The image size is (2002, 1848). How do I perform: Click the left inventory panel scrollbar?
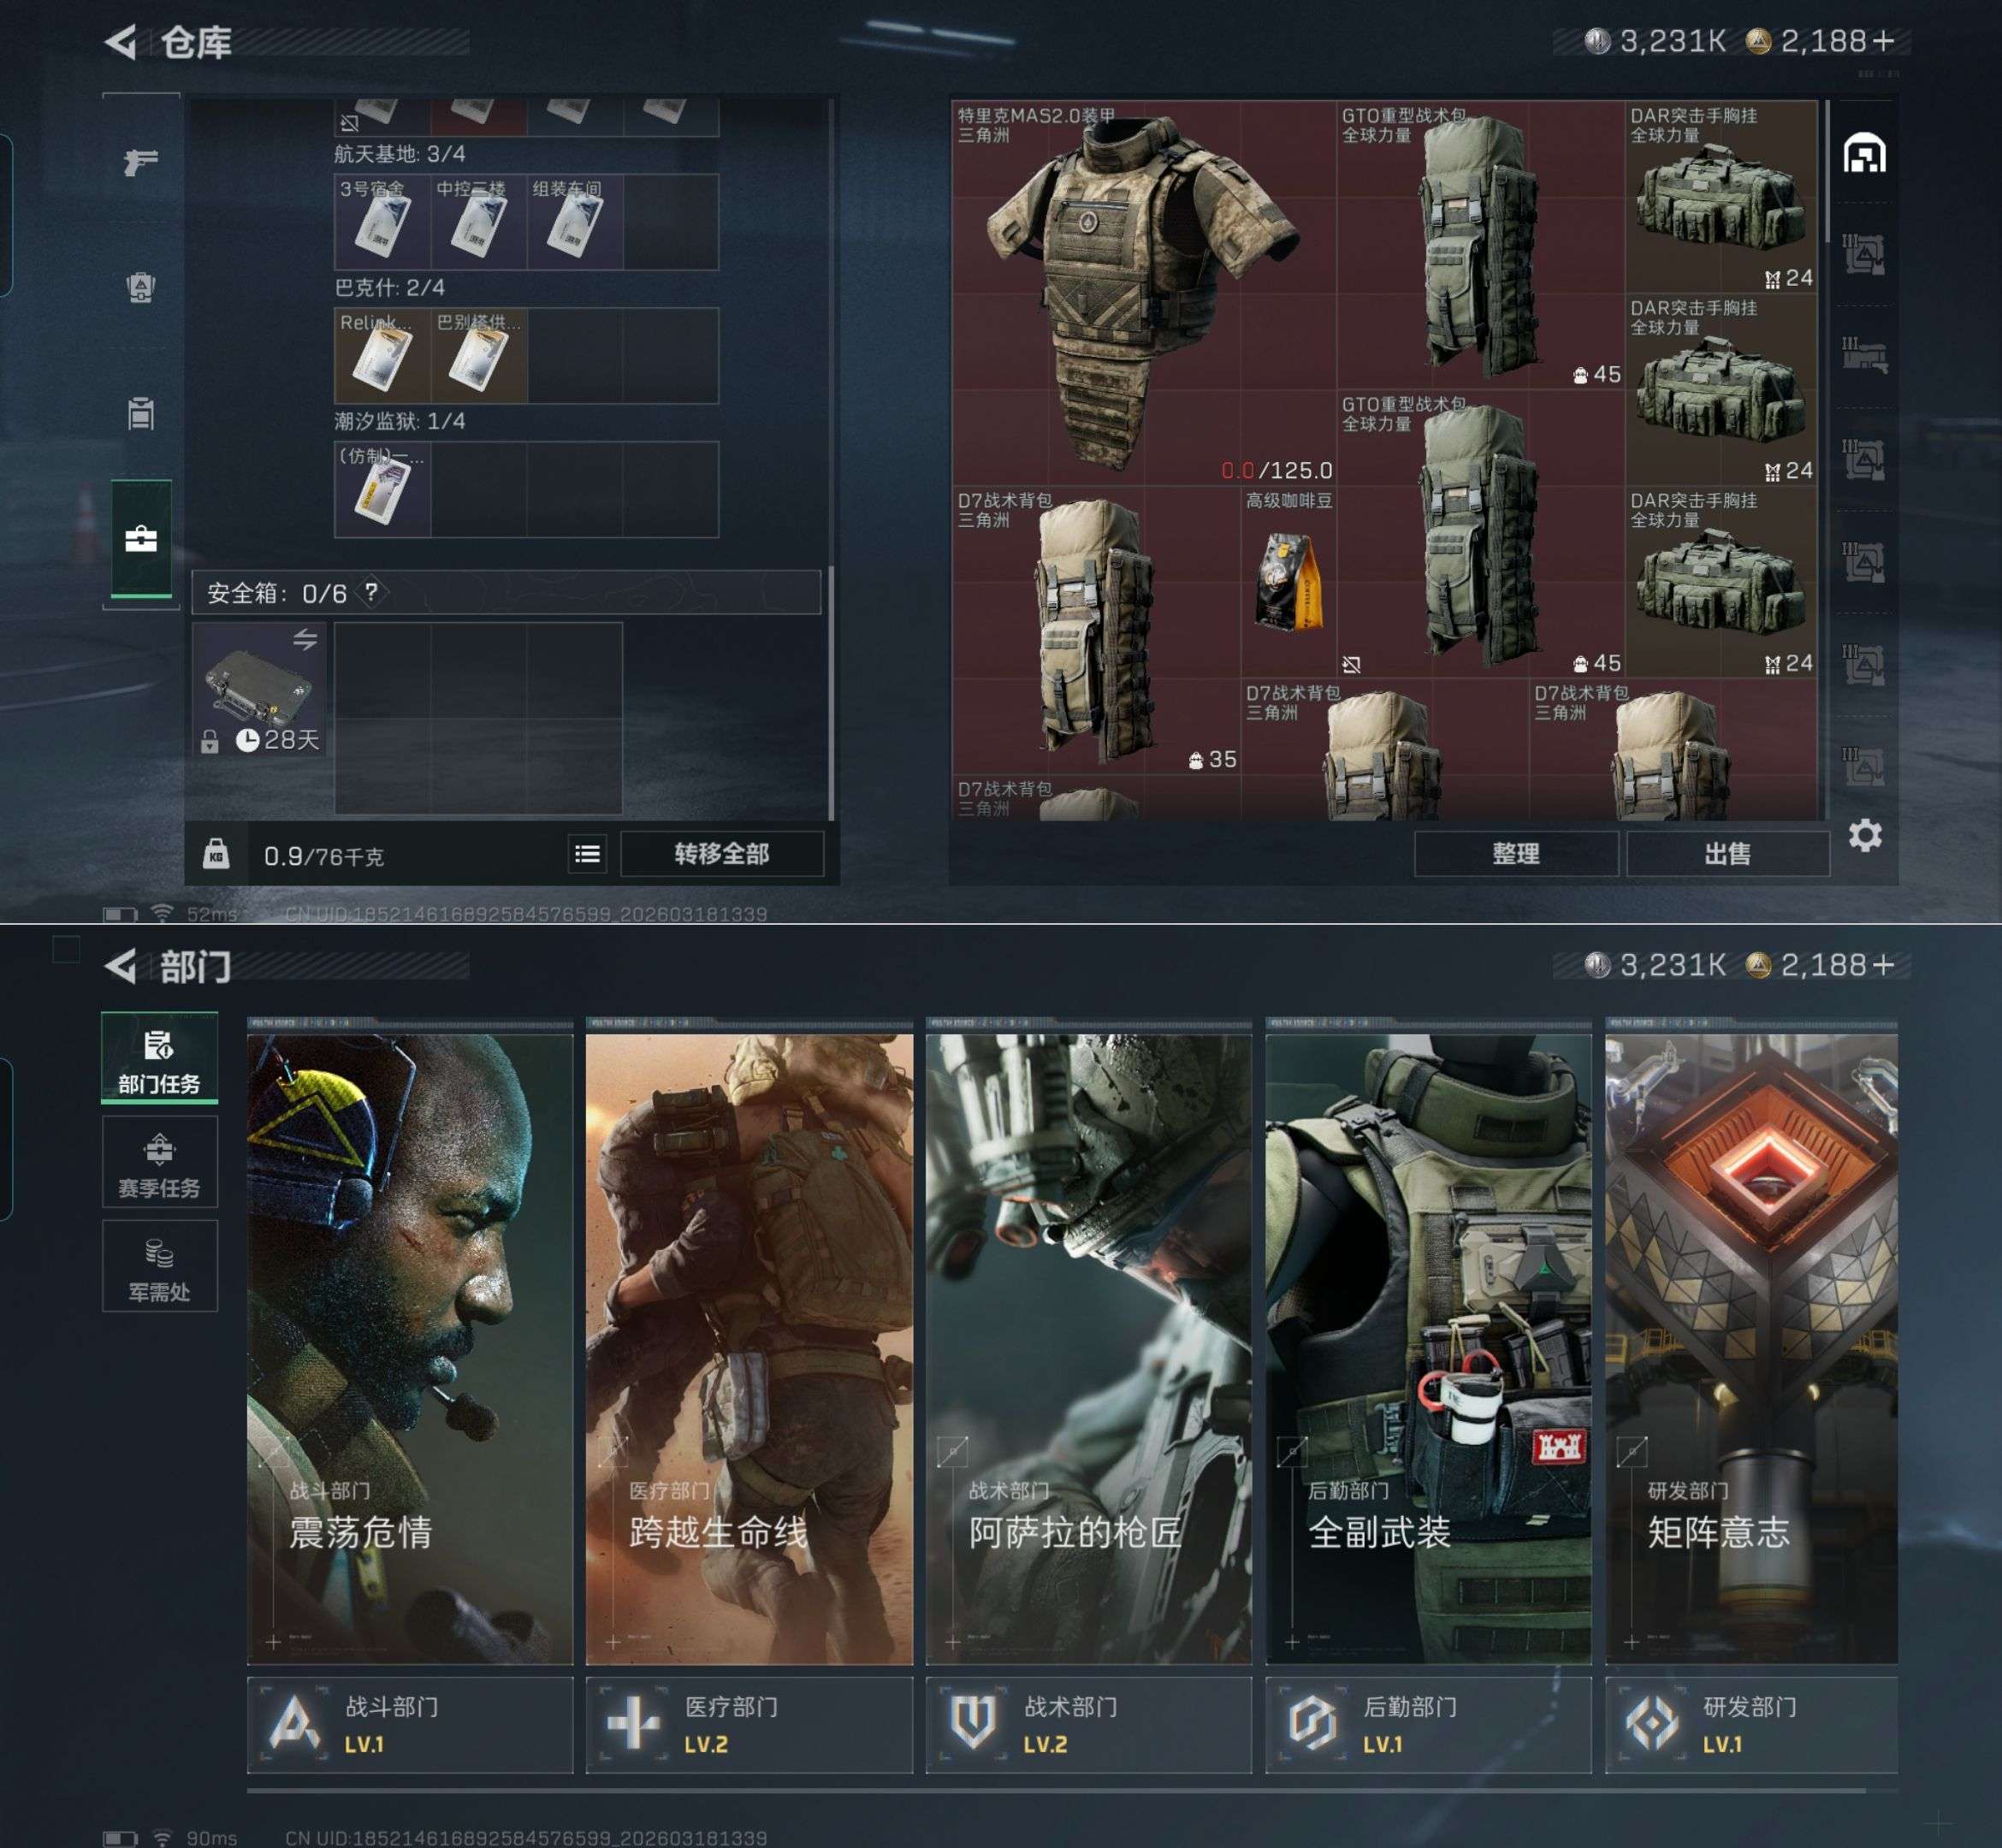831,693
